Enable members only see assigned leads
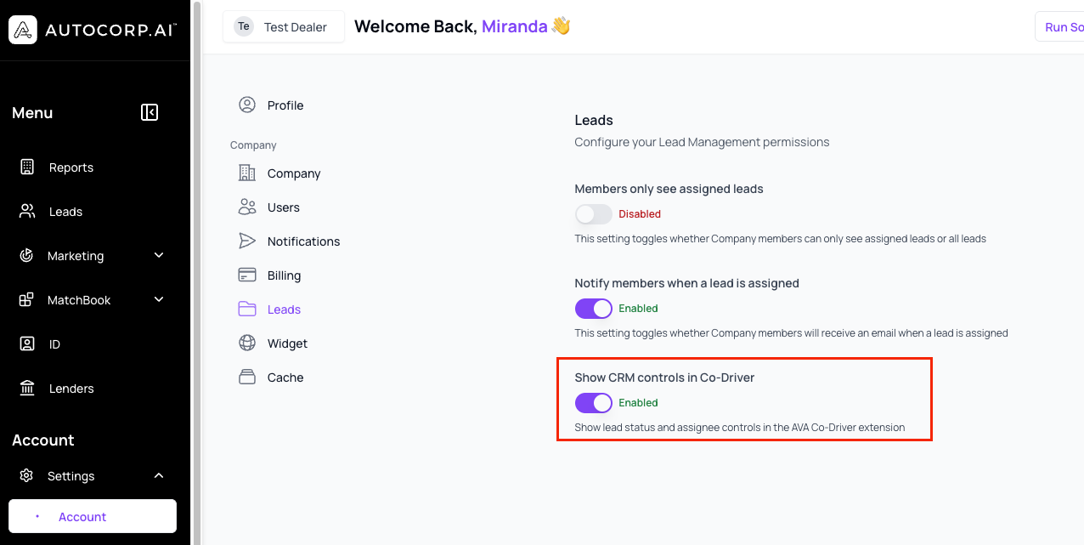The height and width of the screenshot is (545, 1084). click(593, 213)
